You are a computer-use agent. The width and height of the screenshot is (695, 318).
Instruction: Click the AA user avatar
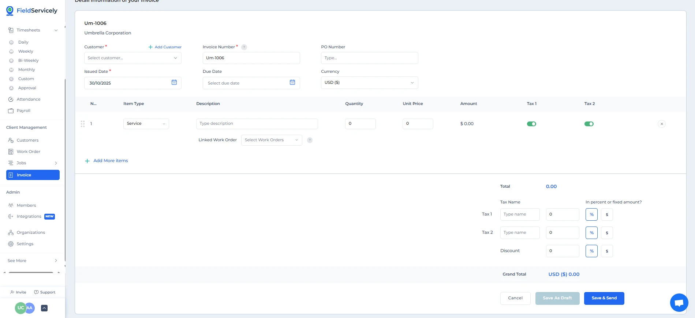30,308
